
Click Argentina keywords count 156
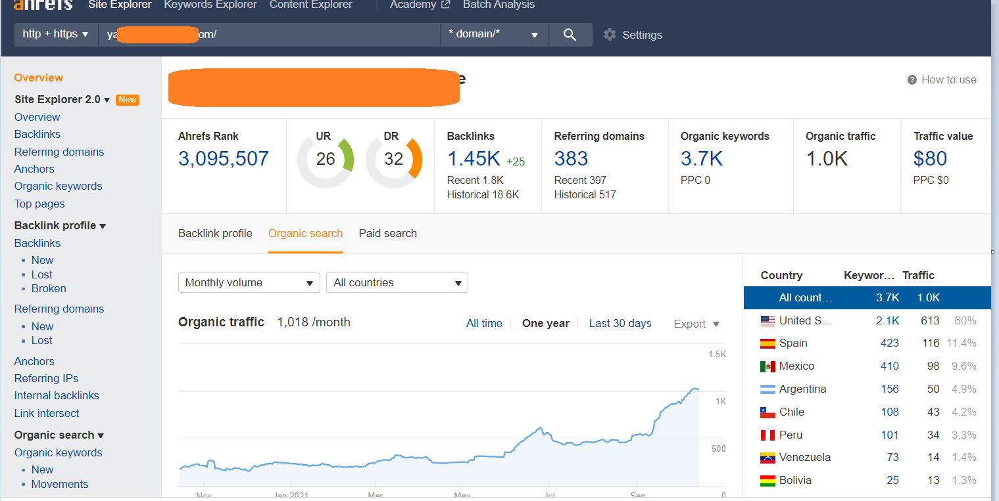(890, 389)
